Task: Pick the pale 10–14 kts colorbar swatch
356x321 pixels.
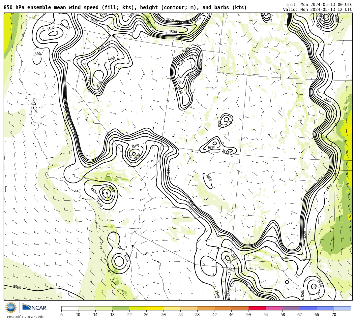Action: click(87, 308)
